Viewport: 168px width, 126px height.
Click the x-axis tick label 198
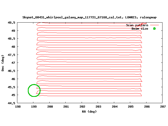(18, 107)
